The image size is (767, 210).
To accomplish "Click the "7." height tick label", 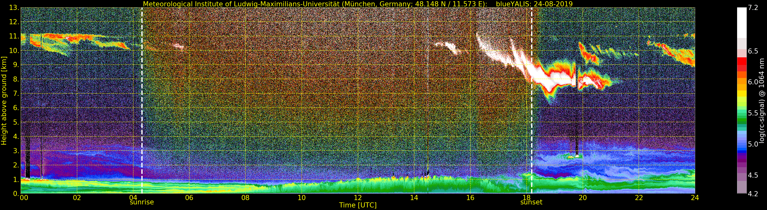I will point(16,94).
